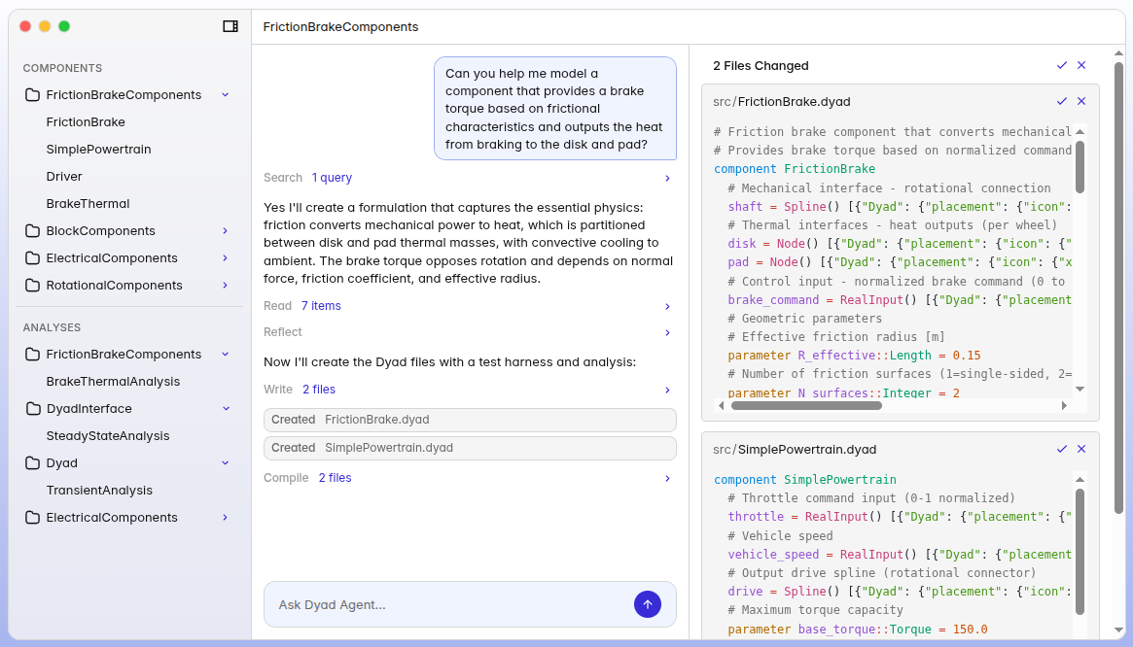Click the Reflect step label

pyautogui.click(x=283, y=332)
